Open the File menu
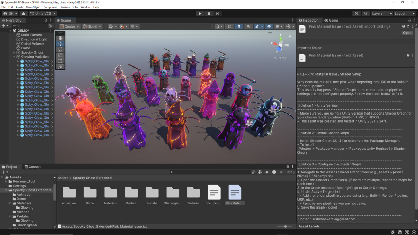The width and height of the screenshot is (418, 235). tap(3, 7)
